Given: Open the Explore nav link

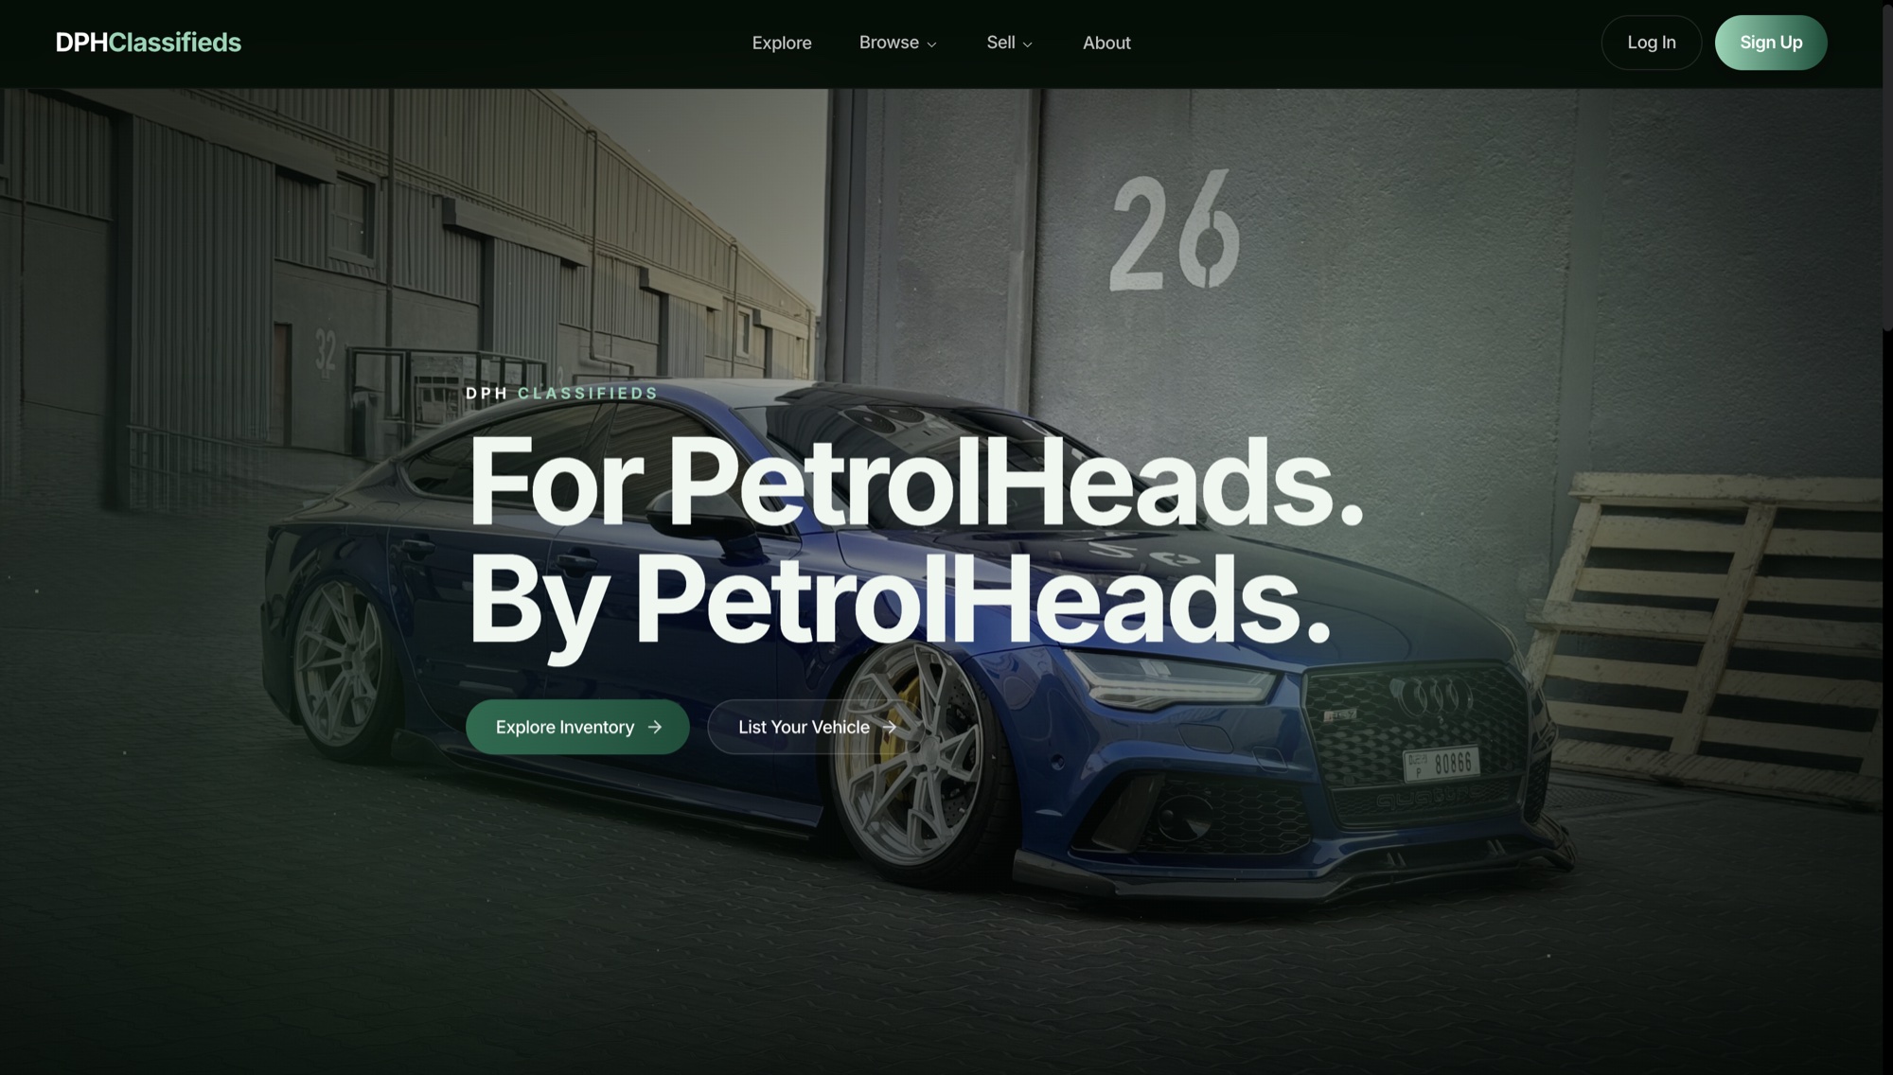Looking at the screenshot, I should pos(782,43).
